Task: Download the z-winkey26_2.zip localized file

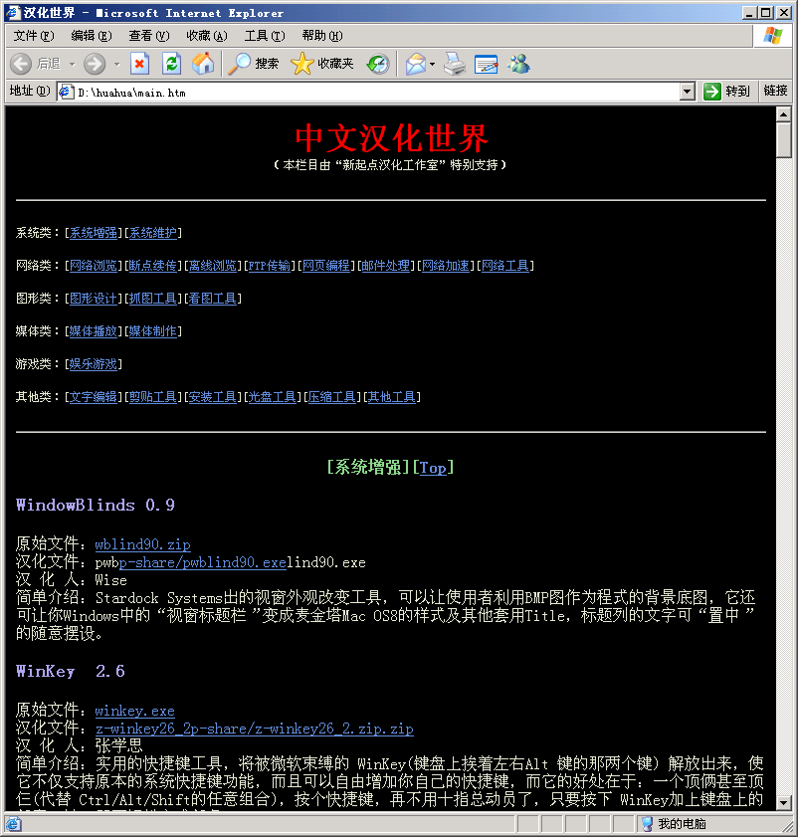Action: tap(254, 729)
